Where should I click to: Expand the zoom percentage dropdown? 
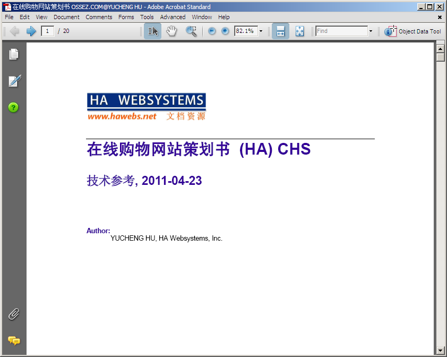coord(261,31)
